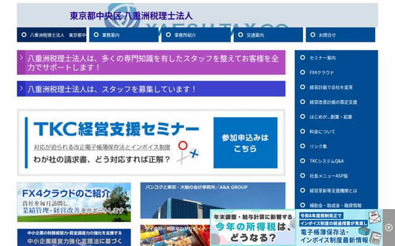The image size is (395, 246).
Task: Open 経営革新等支援機関とは in the sidebar
Action: [x=333, y=191]
